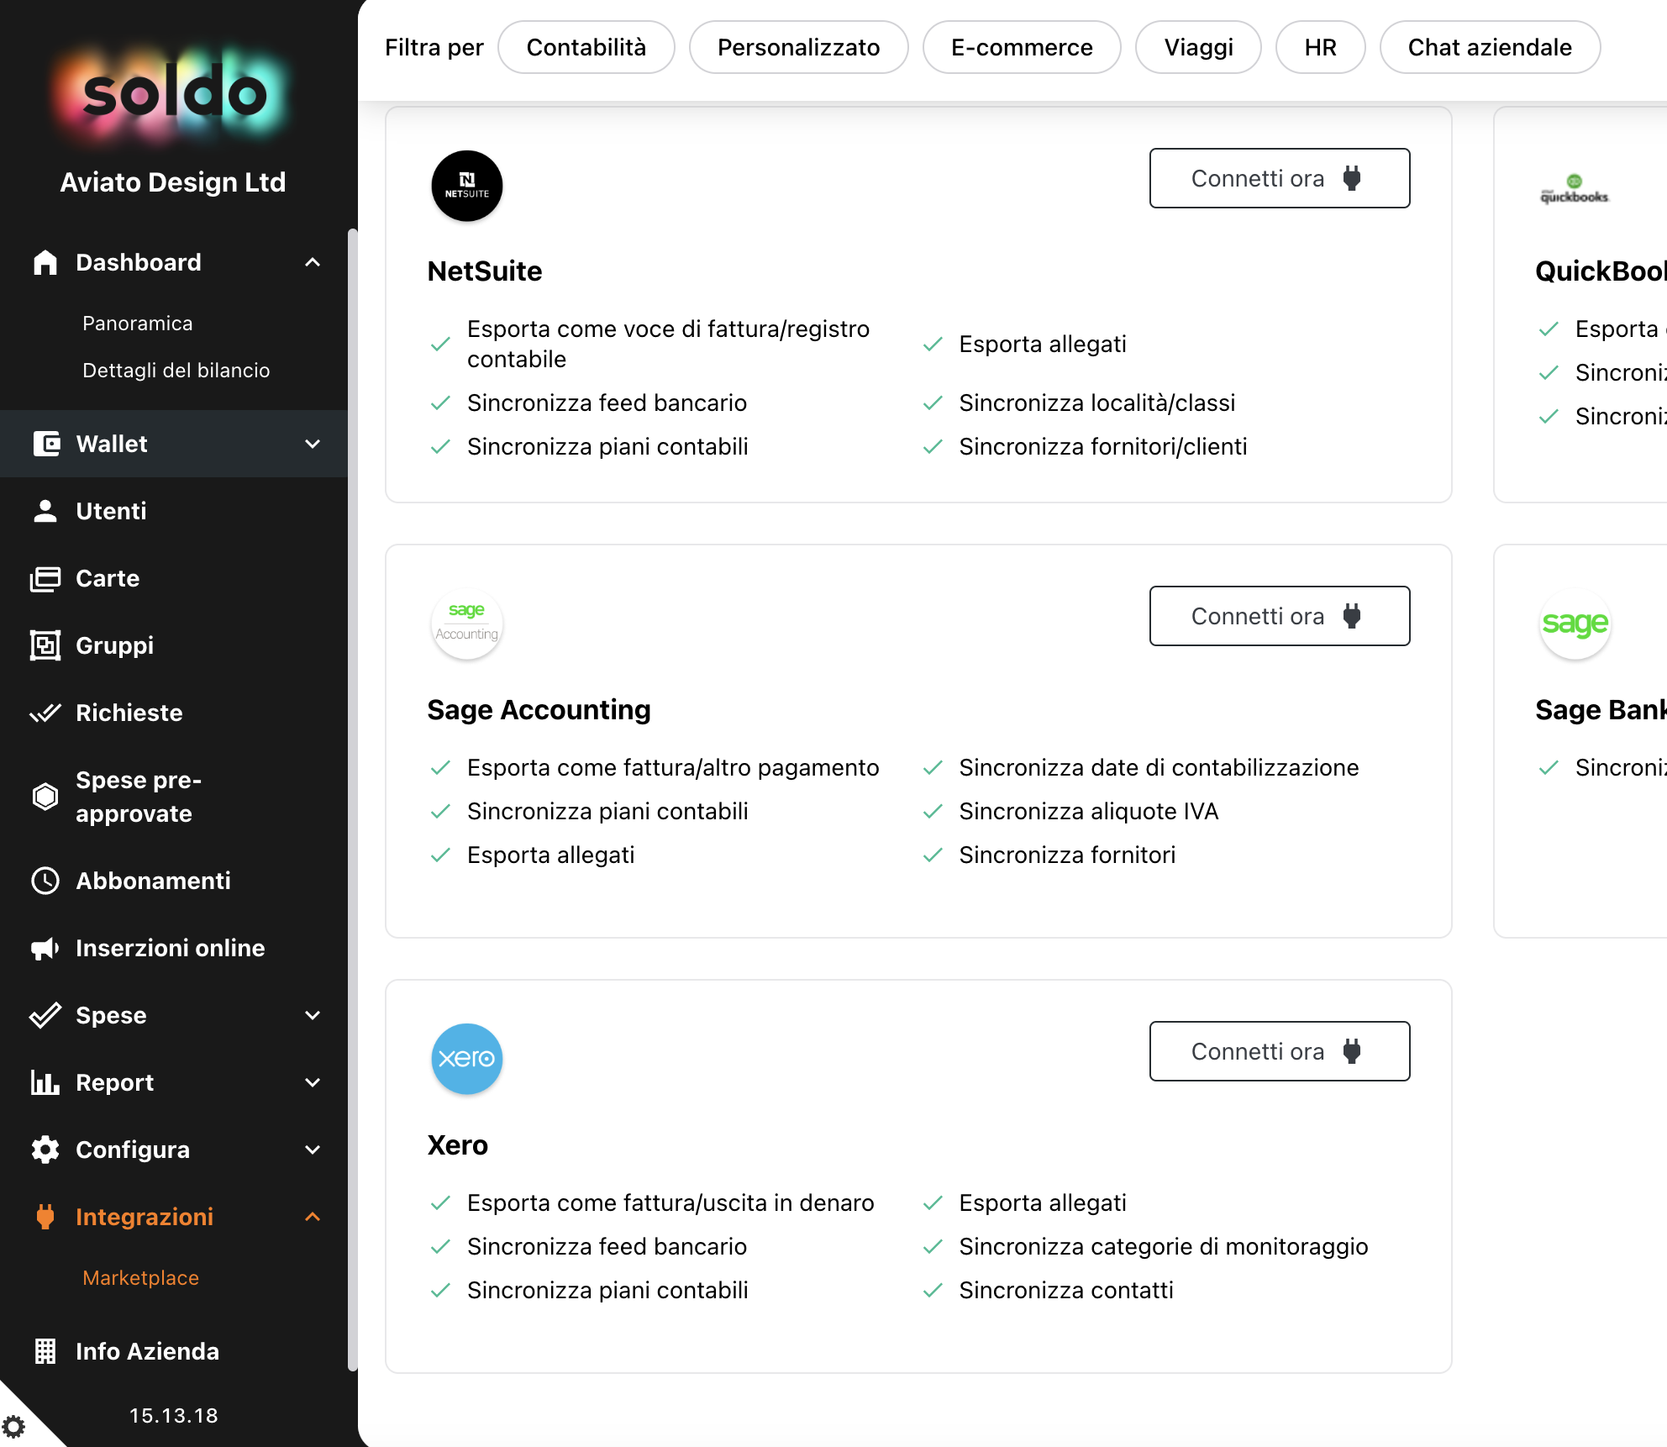This screenshot has height=1447, width=1667.
Task: Filter by Contabilità
Action: (x=586, y=47)
